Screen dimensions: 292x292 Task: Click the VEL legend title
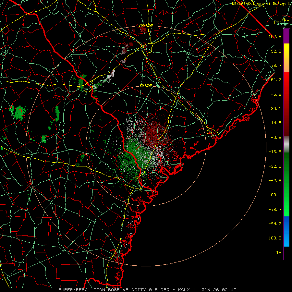(x=285, y=19)
